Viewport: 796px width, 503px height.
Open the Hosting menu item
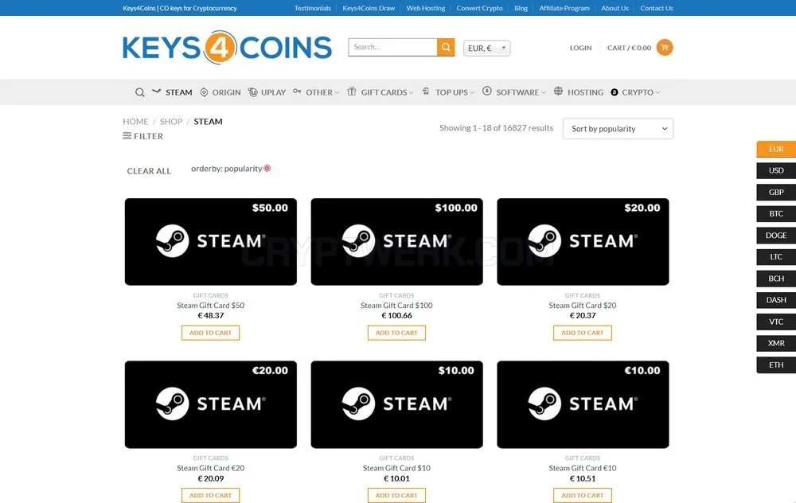[x=585, y=92]
